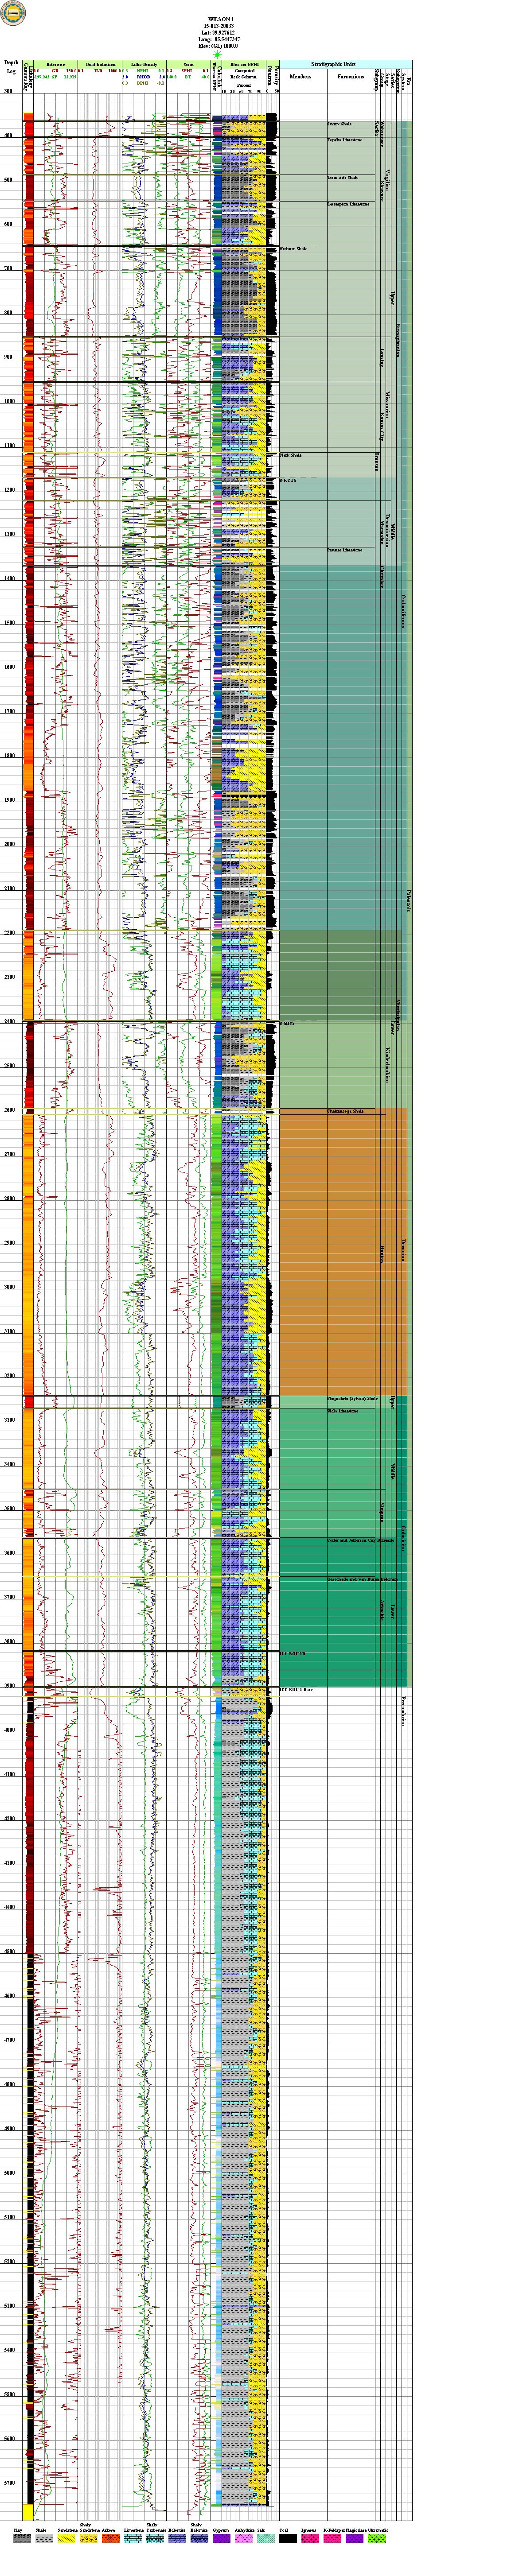Click the Gypsum legend swatch
523x2576 pixels.
click(222, 2539)
